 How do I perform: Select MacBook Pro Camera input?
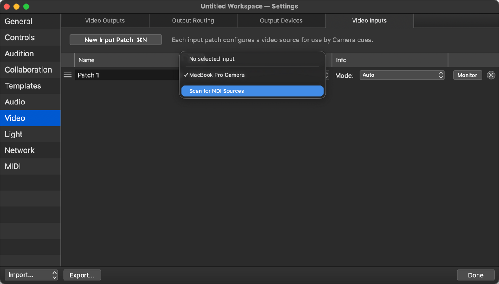tap(252, 75)
